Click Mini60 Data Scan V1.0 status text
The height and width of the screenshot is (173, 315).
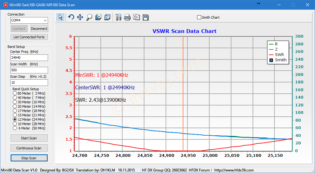pyautogui.click(x=19, y=170)
